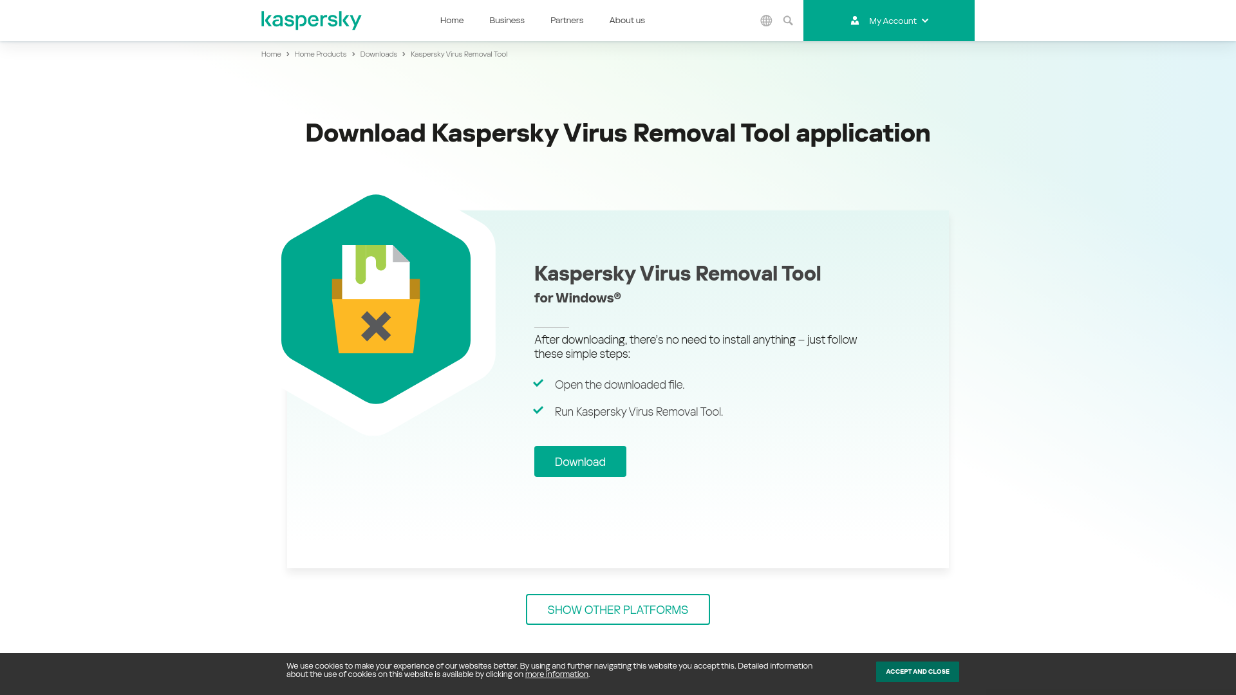Viewport: 1236px width, 695px height.
Task: Click the My Account dropdown arrow
Action: pos(925,21)
